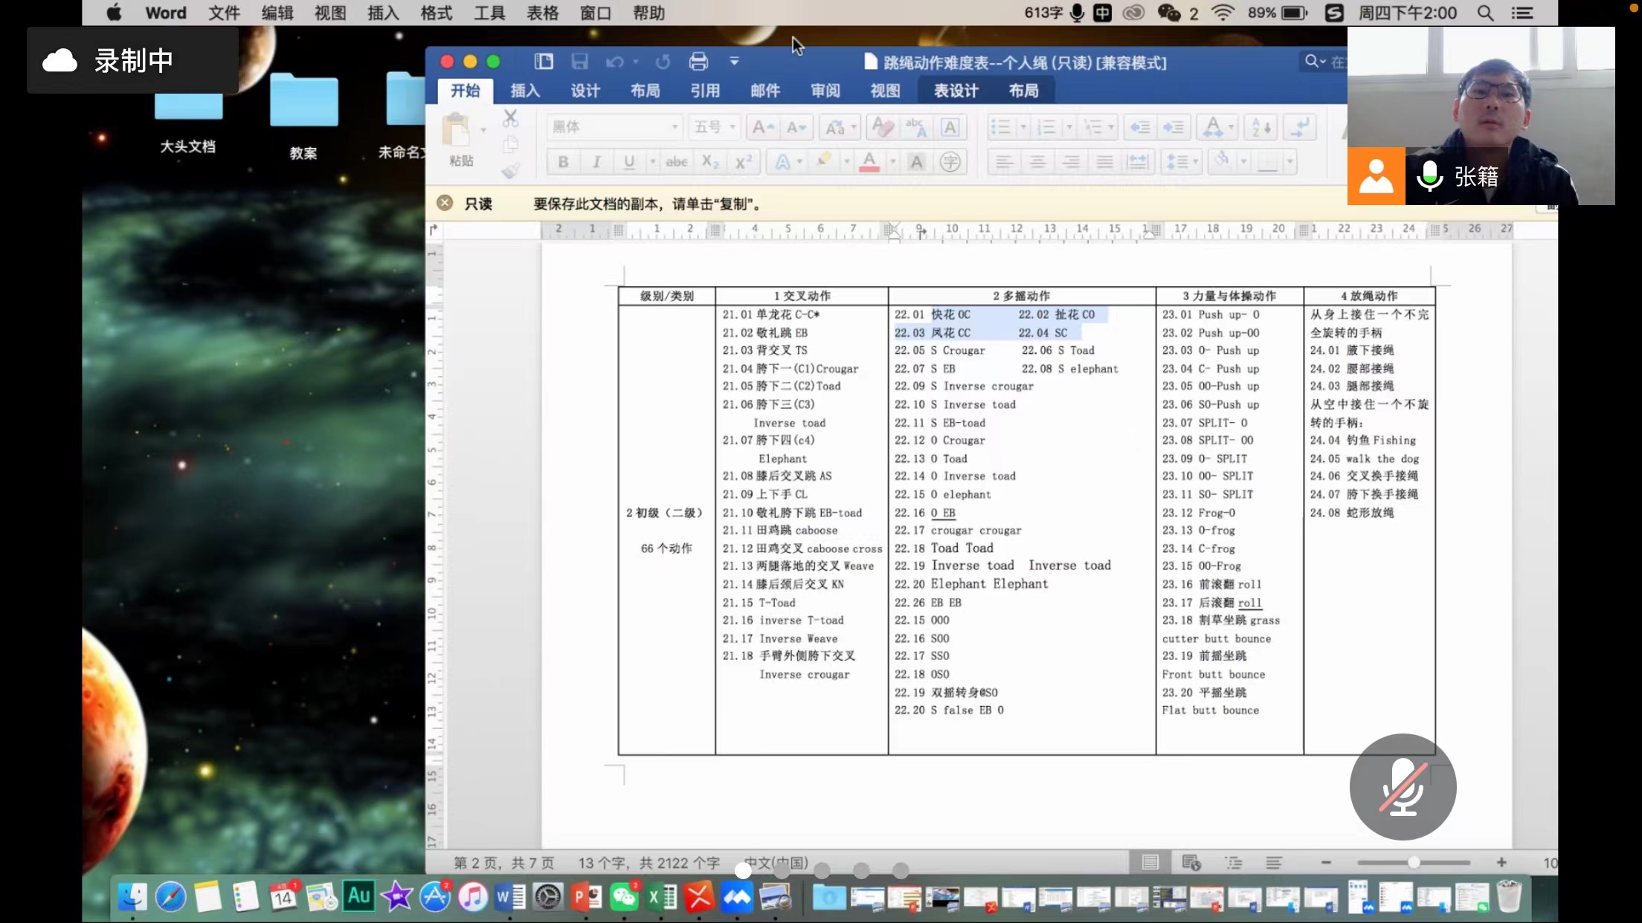Toggle Bold formatting button
Image resolution: width=1642 pixels, height=923 pixels.
[x=563, y=162]
